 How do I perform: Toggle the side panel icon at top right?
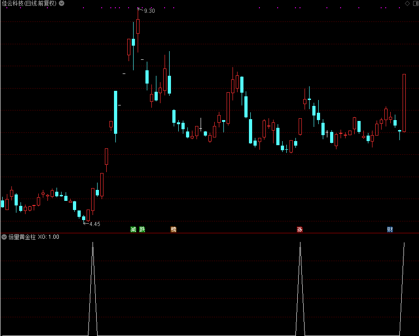pyautogui.click(x=416, y=4)
